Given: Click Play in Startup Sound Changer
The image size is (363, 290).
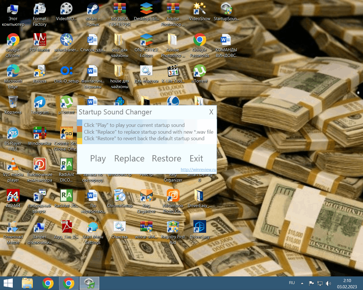Looking at the screenshot, I should tap(98, 159).
